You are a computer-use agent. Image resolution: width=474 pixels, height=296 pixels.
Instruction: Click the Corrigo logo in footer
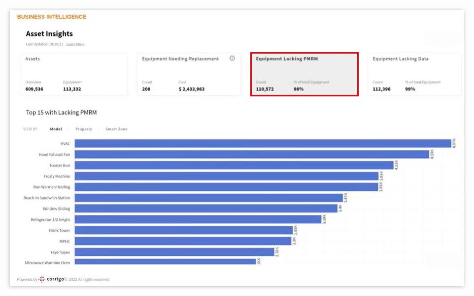click(51, 279)
